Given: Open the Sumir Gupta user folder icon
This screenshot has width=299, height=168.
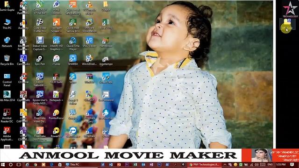Looking at the screenshot, I should click(x=7, y=6).
